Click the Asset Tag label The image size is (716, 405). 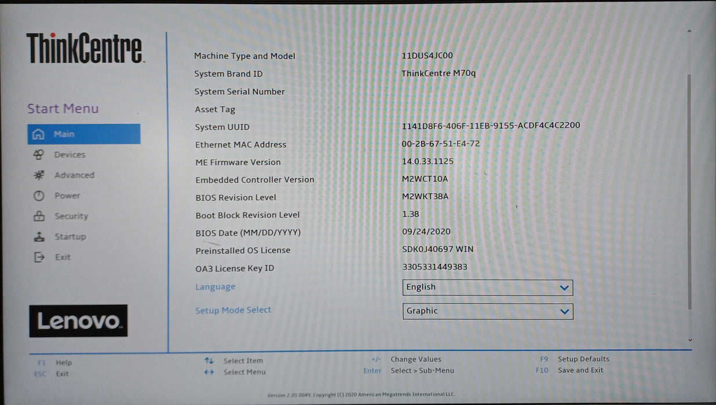215,109
